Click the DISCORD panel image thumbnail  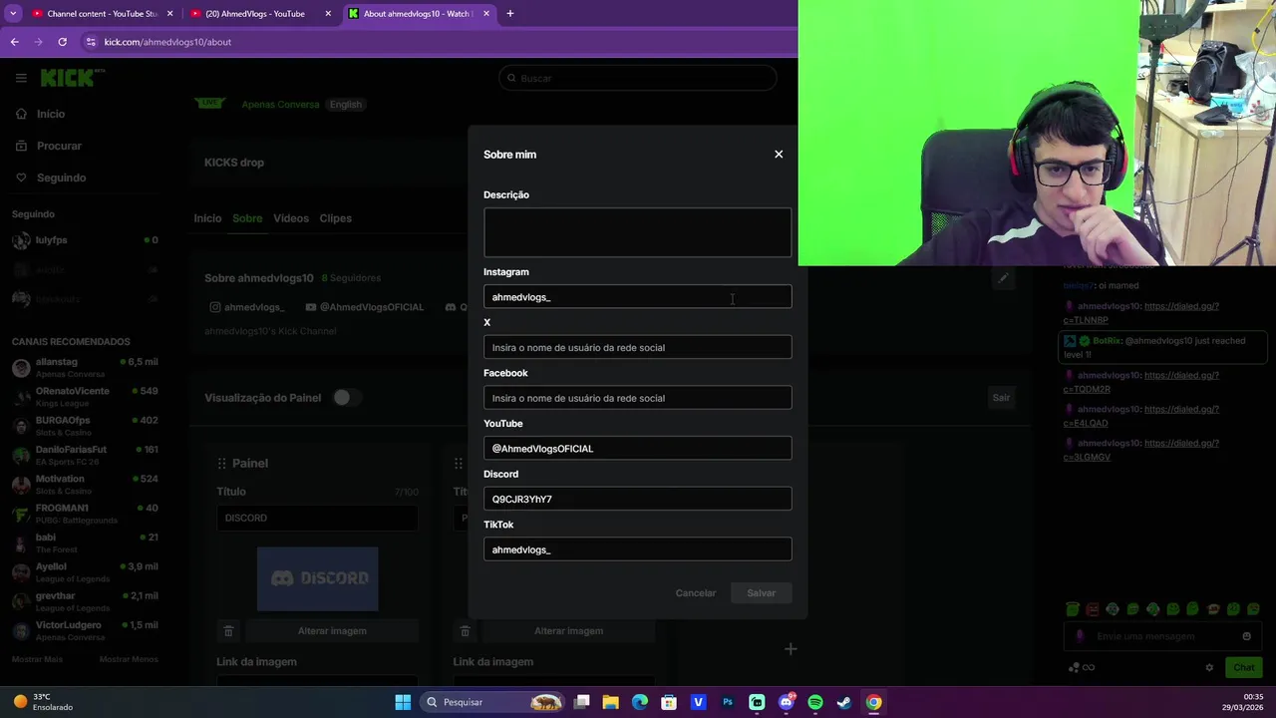tap(318, 578)
